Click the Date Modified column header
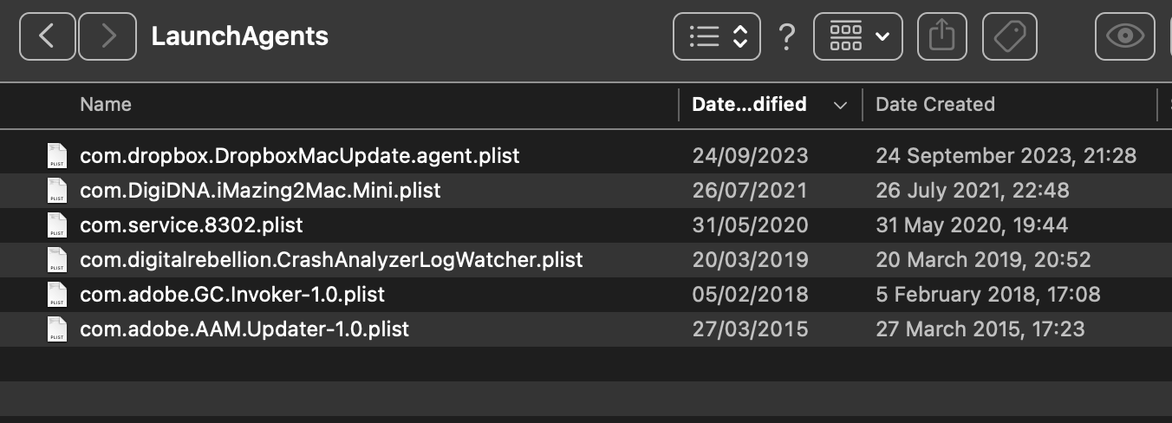1172x423 pixels. click(749, 104)
